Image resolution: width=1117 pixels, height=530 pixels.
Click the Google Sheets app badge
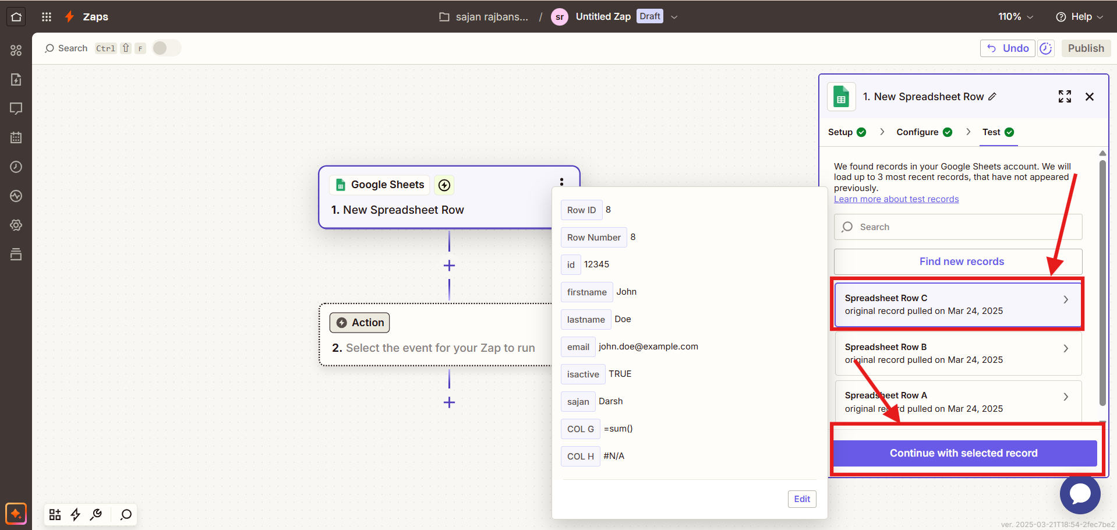[x=380, y=185]
